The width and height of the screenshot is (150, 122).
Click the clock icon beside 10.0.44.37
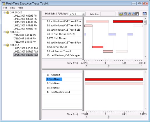point(8,32)
